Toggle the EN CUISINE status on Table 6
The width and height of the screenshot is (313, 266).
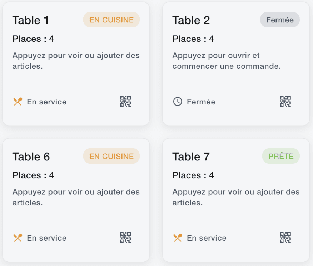pyautogui.click(x=111, y=156)
